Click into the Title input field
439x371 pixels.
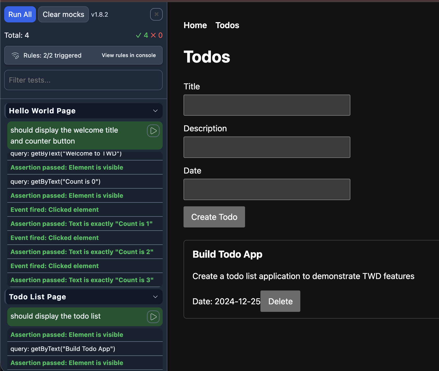[x=267, y=105]
